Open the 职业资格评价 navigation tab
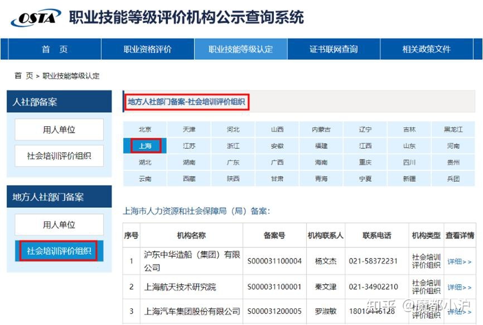This screenshot has height=325, width=483. pos(148,49)
